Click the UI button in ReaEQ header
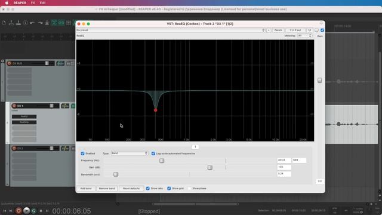Screen dimensions: 382x215 tap(309, 30)
